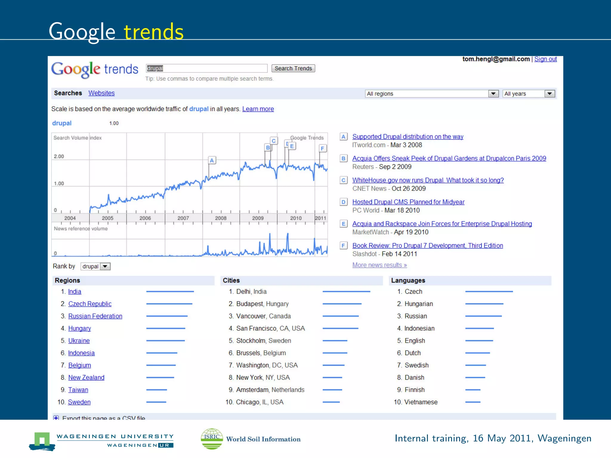Click the C badge beside WhiteHouse.gov headline
611x458 pixels.
[343, 180]
